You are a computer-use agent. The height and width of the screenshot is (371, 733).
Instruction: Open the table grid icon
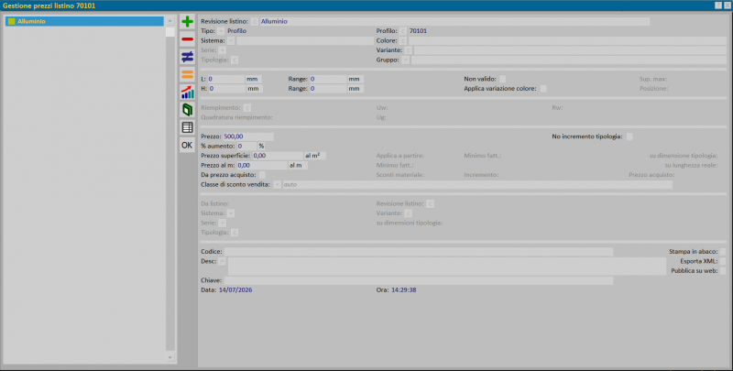coord(187,127)
